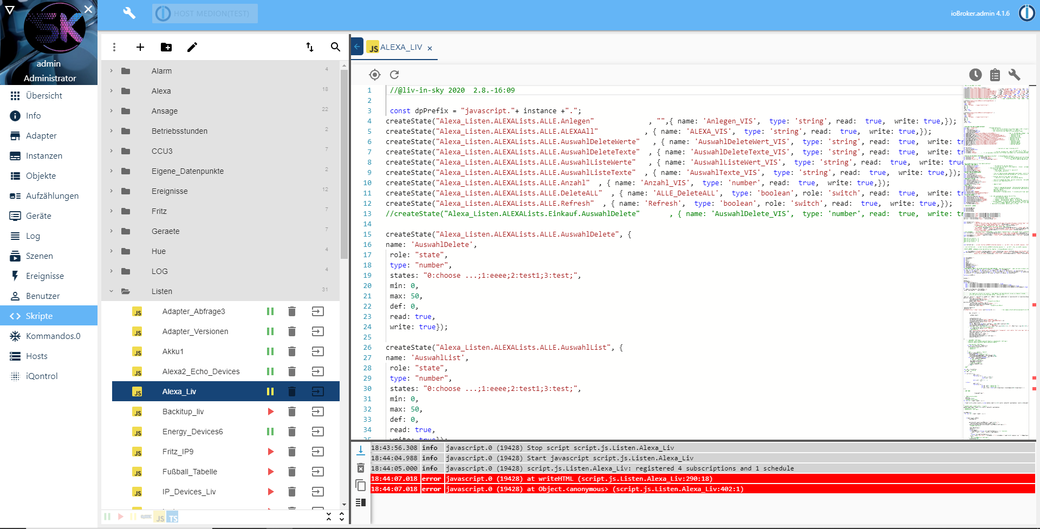Pause the Alexa_Liv script

270,391
